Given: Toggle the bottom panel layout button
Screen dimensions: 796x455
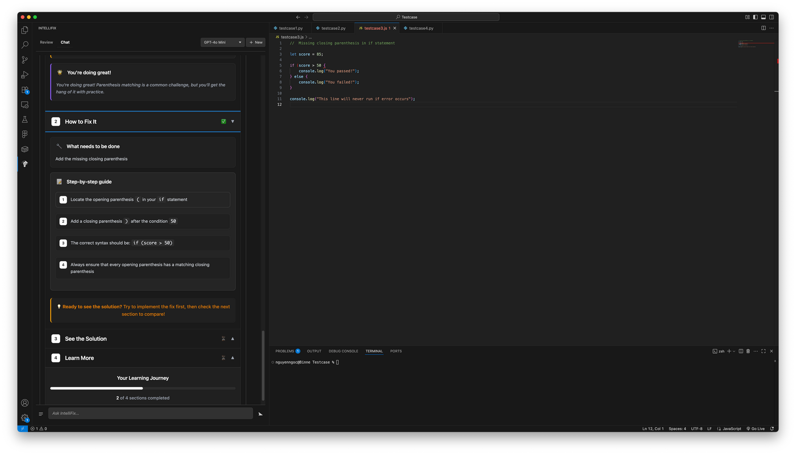Looking at the screenshot, I should (x=763, y=17).
